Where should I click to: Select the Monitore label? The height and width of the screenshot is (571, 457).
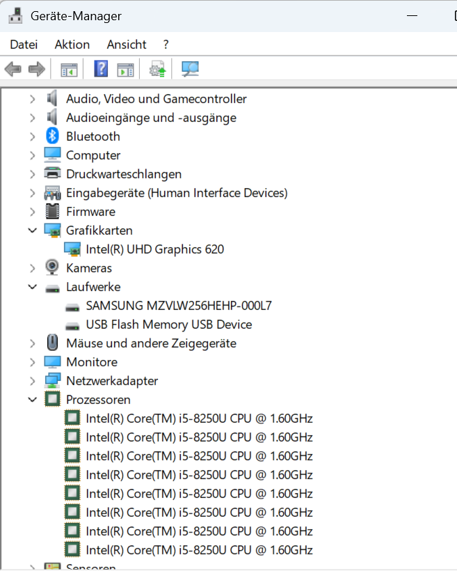pos(92,362)
